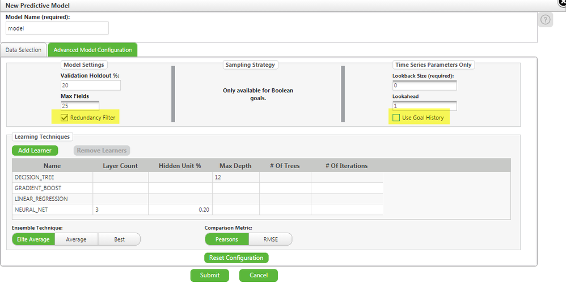
Task: Enable the Use Goal History checkbox
Action: click(x=396, y=117)
